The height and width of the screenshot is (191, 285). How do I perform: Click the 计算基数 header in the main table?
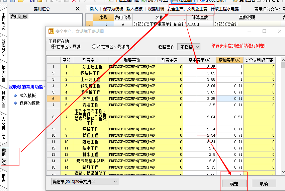(200, 18)
